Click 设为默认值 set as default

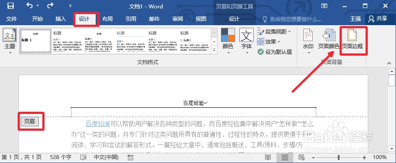coord(275,52)
